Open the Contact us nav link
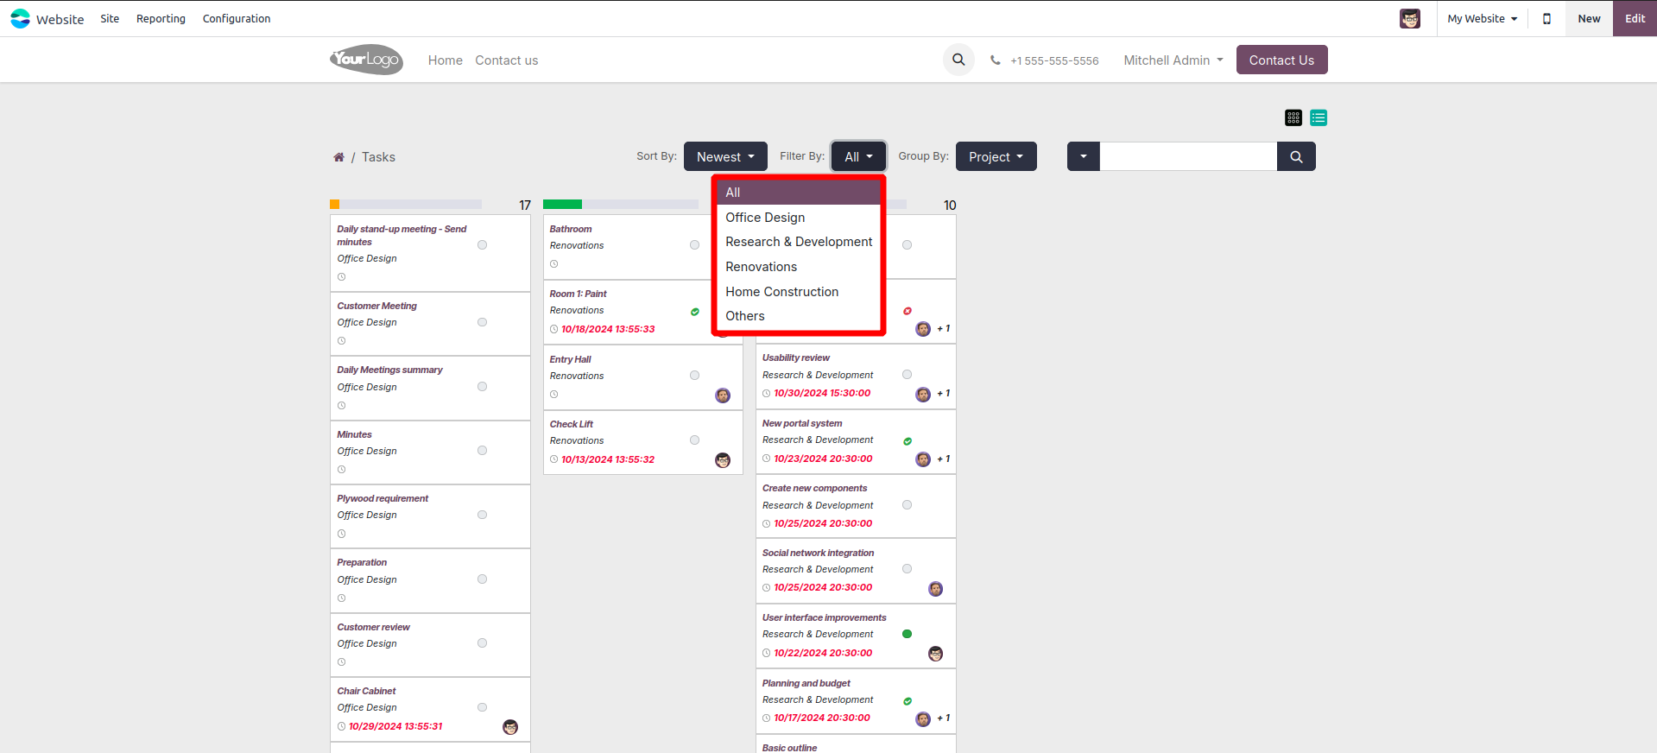This screenshot has width=1657, height=753. coord(507,60)
